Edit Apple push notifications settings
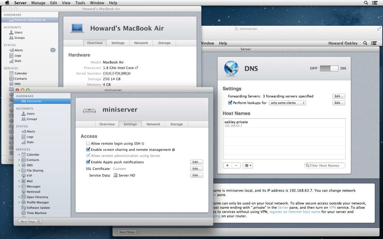The height and width of the screenshot is (239, 383). pos(197,162)
